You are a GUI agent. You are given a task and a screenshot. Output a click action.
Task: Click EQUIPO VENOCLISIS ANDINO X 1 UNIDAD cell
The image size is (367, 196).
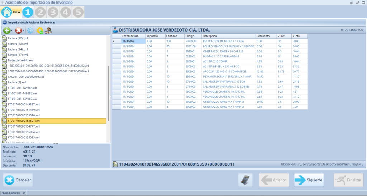(x=228, y=46)
